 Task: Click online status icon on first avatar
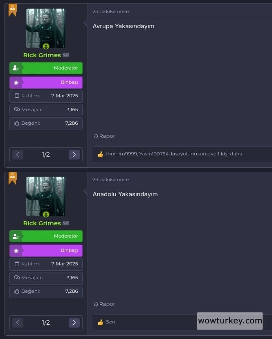point(46,46)
